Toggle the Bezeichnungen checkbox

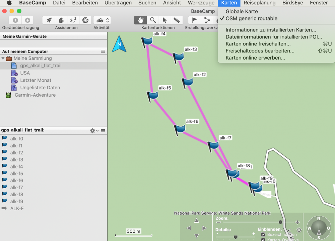coord(263,234)
